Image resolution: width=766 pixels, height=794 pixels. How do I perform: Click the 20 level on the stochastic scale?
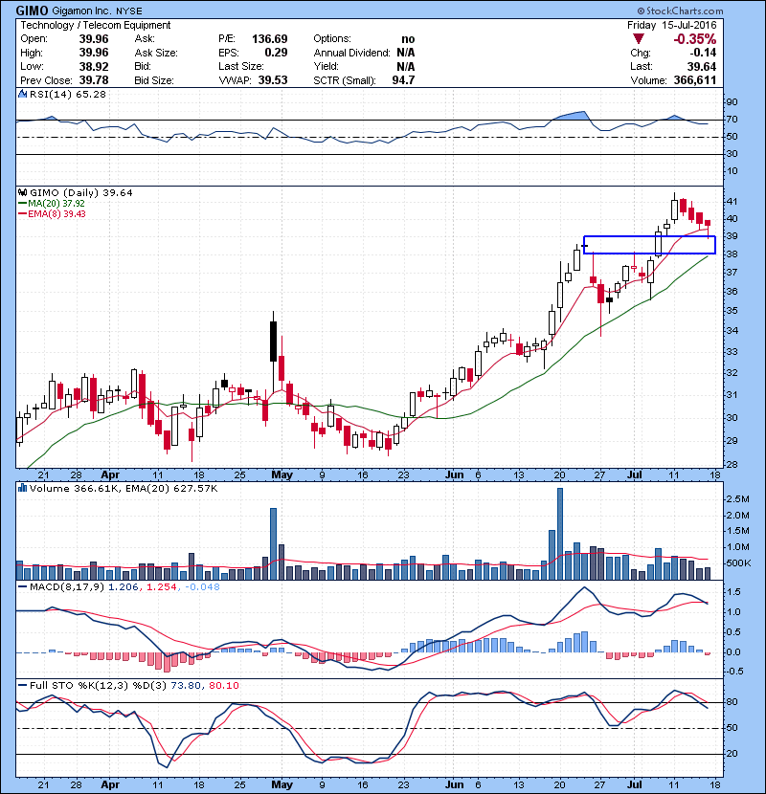coord(732,754)
